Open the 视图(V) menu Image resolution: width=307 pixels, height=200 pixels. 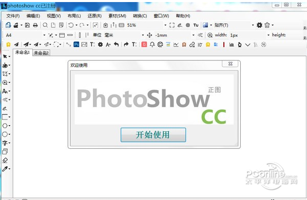(x=54, y=16)
